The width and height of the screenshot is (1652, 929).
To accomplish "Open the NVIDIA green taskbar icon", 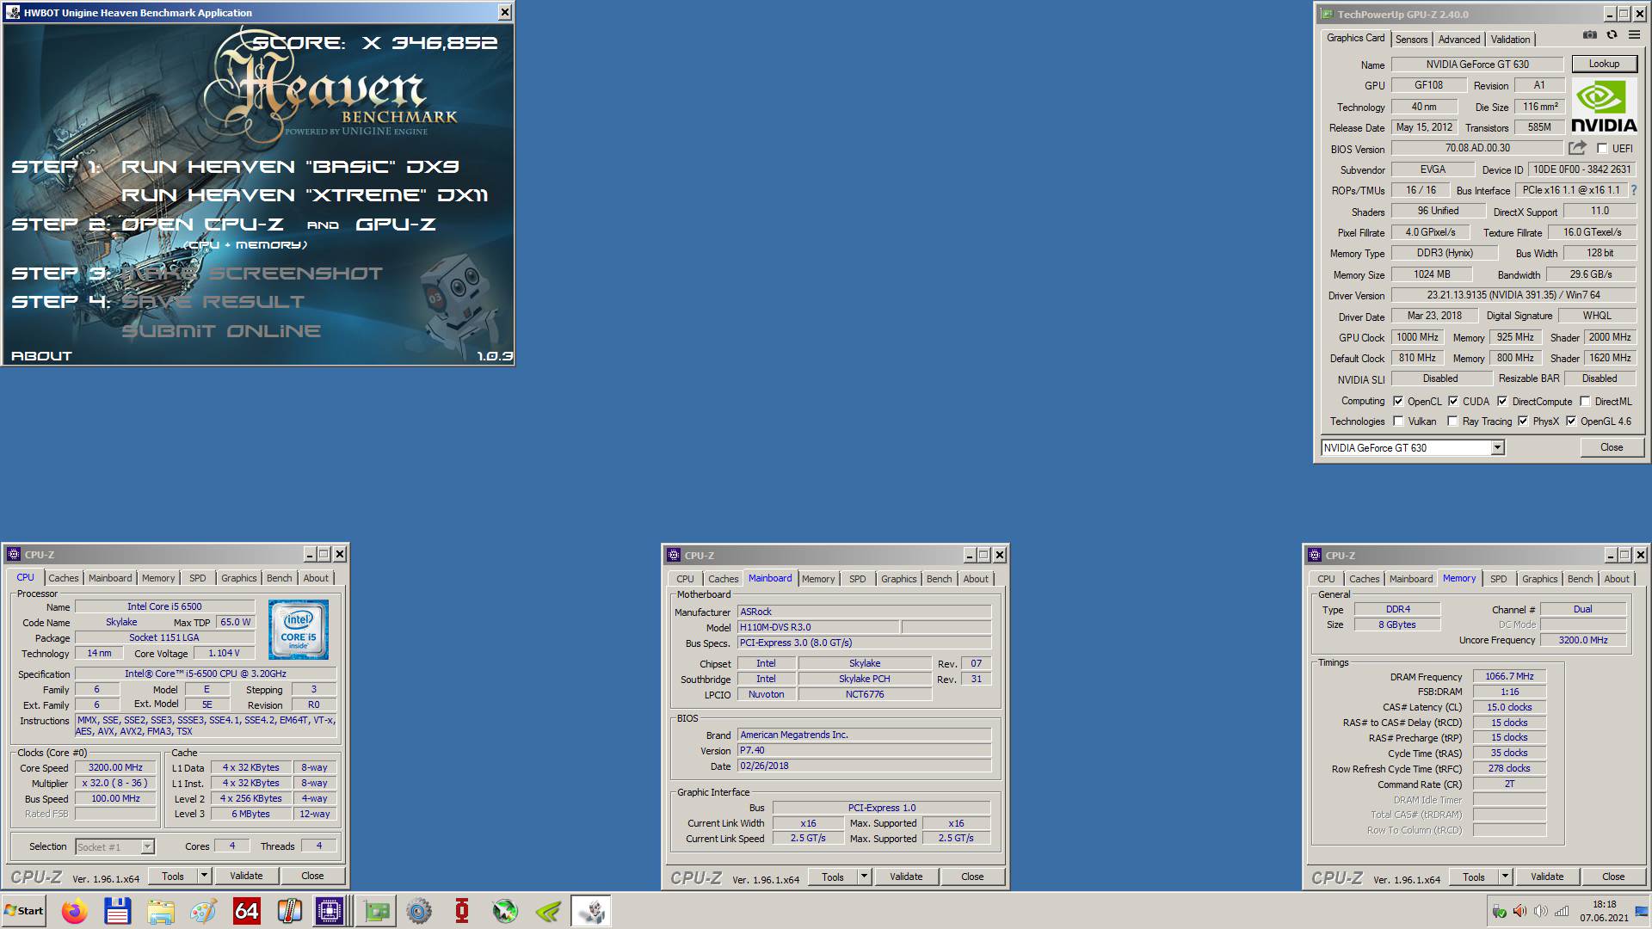I will click(x=548, y=911).
